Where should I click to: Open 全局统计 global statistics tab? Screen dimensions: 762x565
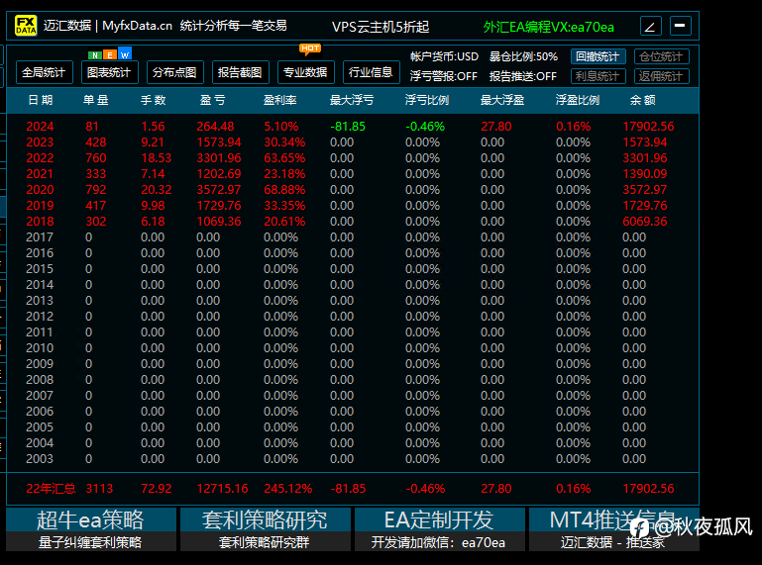tap(45, 73)
